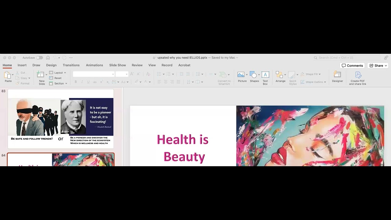
Task: Toggle Bold formatting
Action: tap(76, 82)
